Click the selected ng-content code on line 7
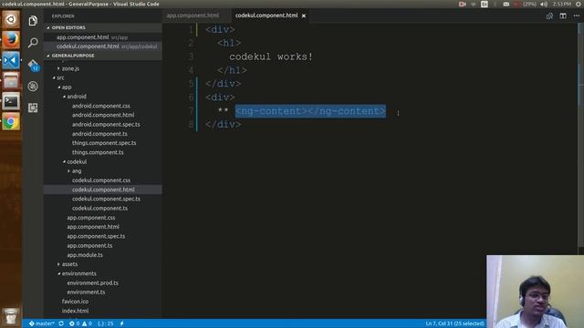This screenshot has width=584, height=328. click(x=310, y=111)
